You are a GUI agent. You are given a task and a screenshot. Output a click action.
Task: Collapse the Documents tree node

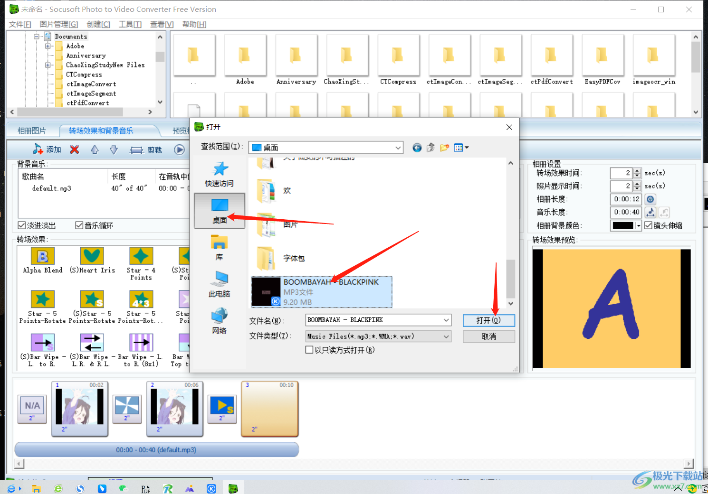click(x=37, y=37)
